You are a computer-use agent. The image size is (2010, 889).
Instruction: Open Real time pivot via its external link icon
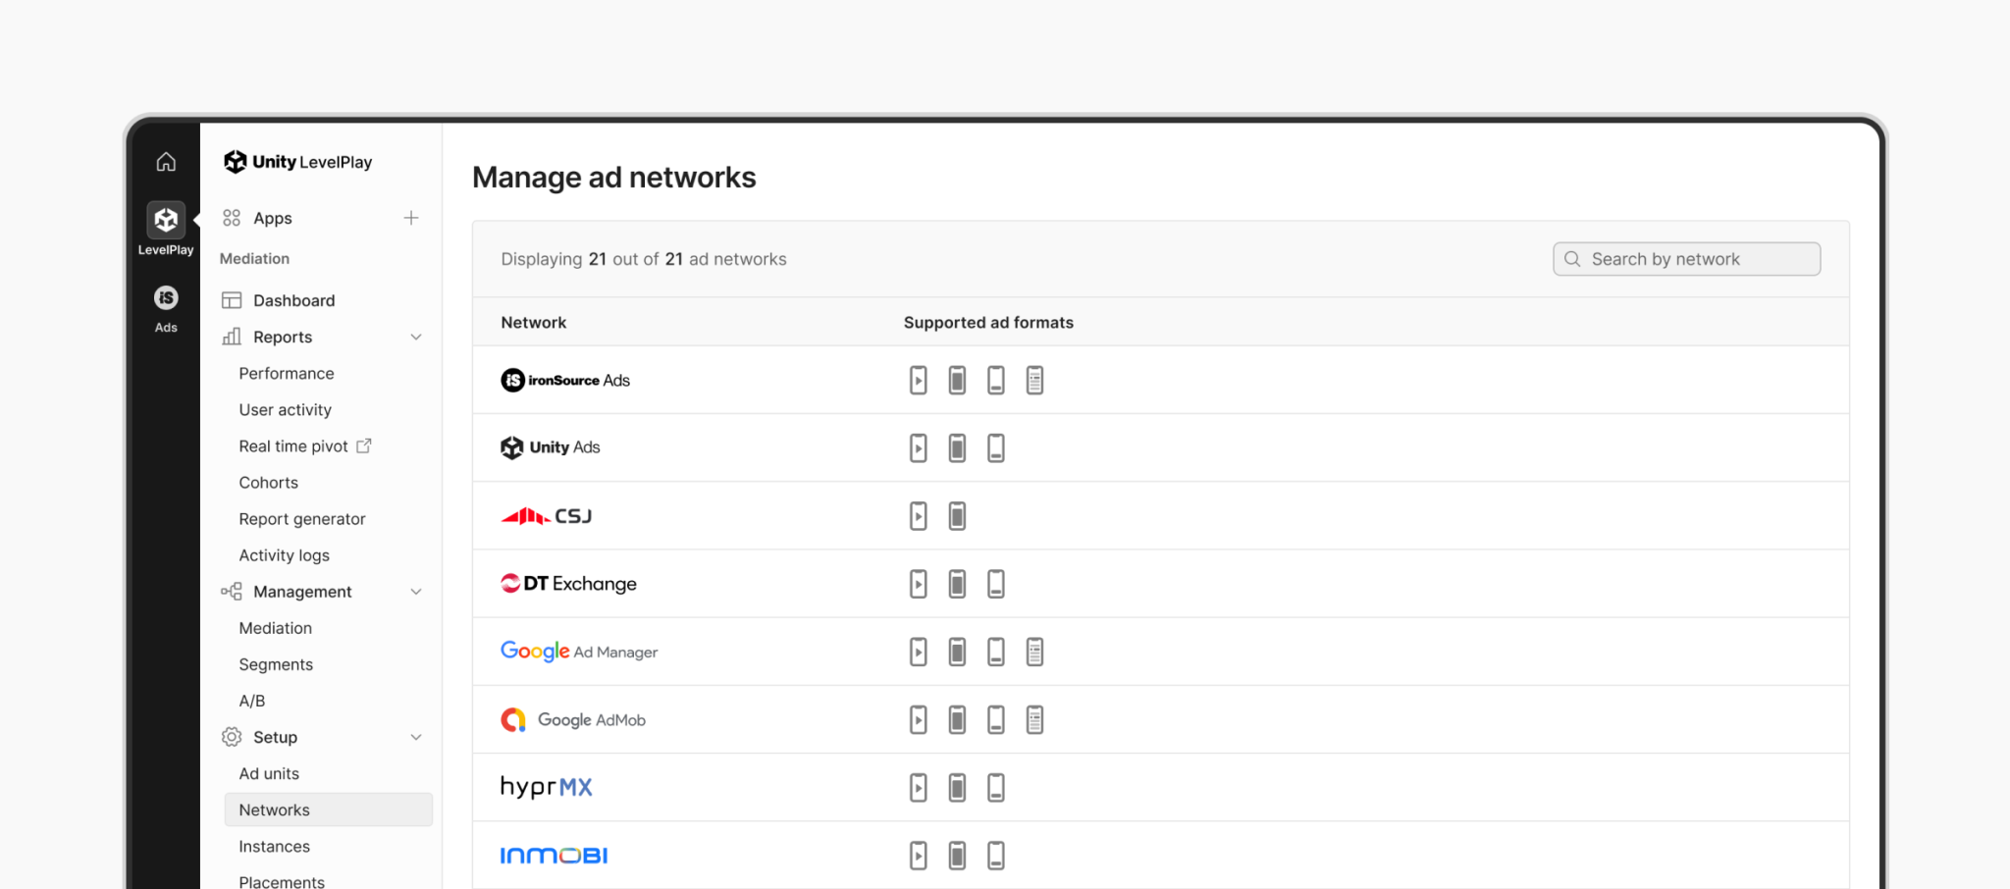pyautogui.click(x=363, y=445)
